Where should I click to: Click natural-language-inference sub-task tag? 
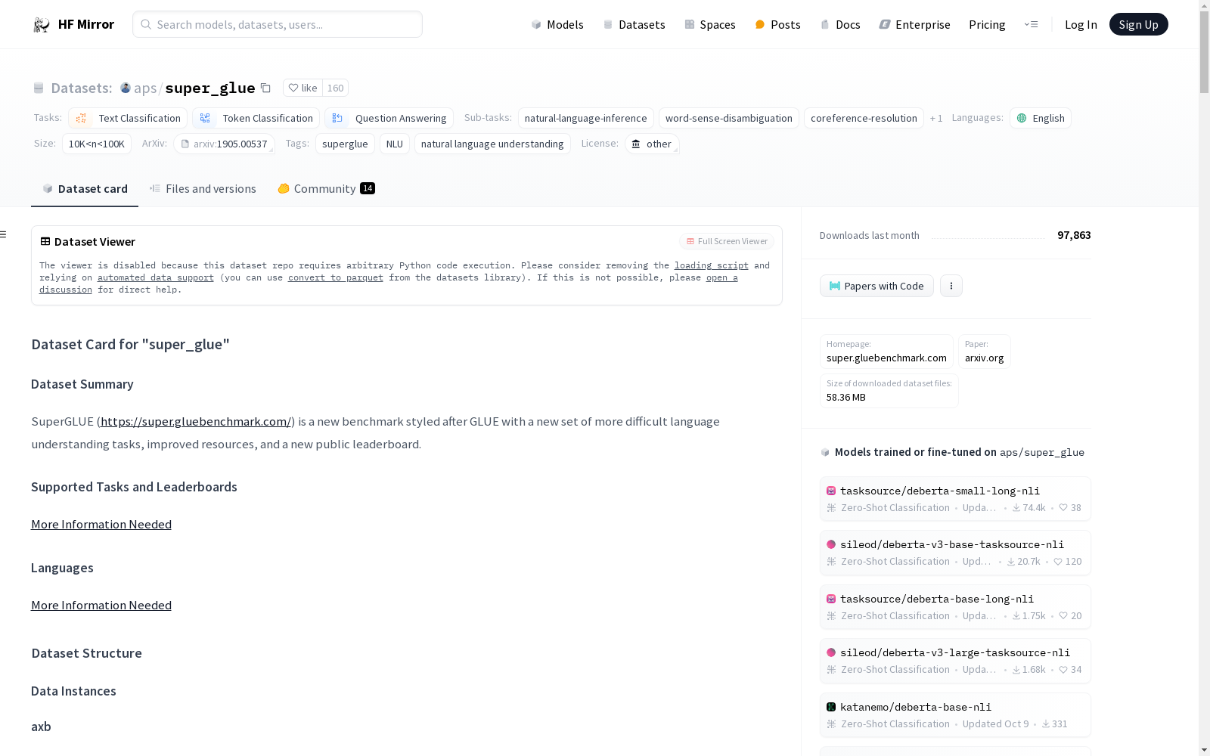pos(585,118)
